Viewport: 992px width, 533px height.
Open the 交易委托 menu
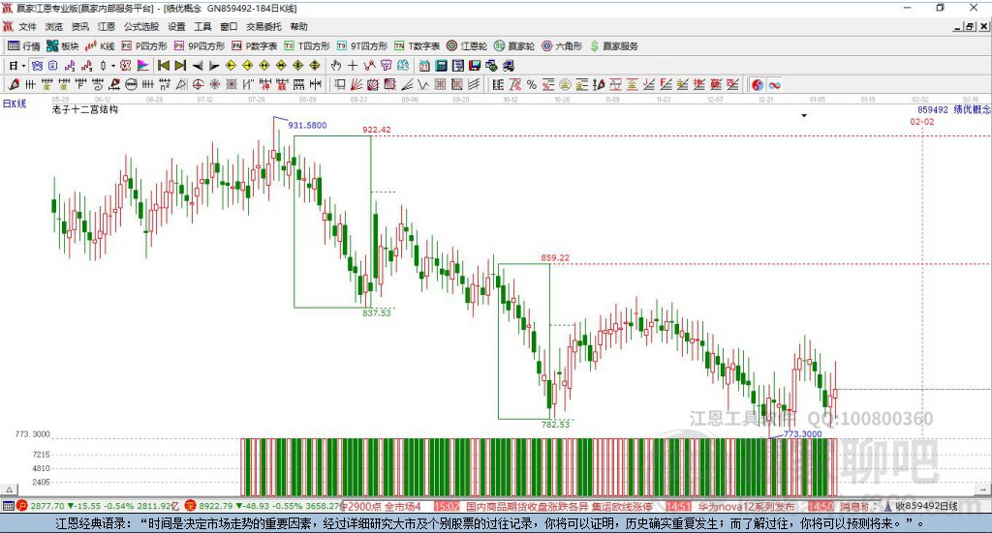click(263, 26)
